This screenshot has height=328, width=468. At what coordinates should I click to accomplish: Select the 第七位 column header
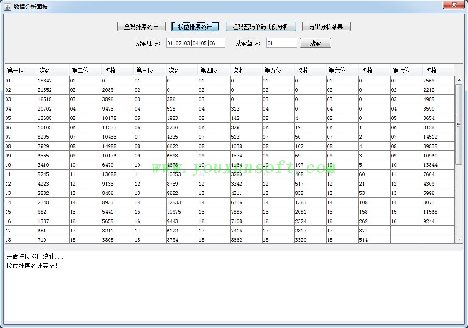click(407, 70)
